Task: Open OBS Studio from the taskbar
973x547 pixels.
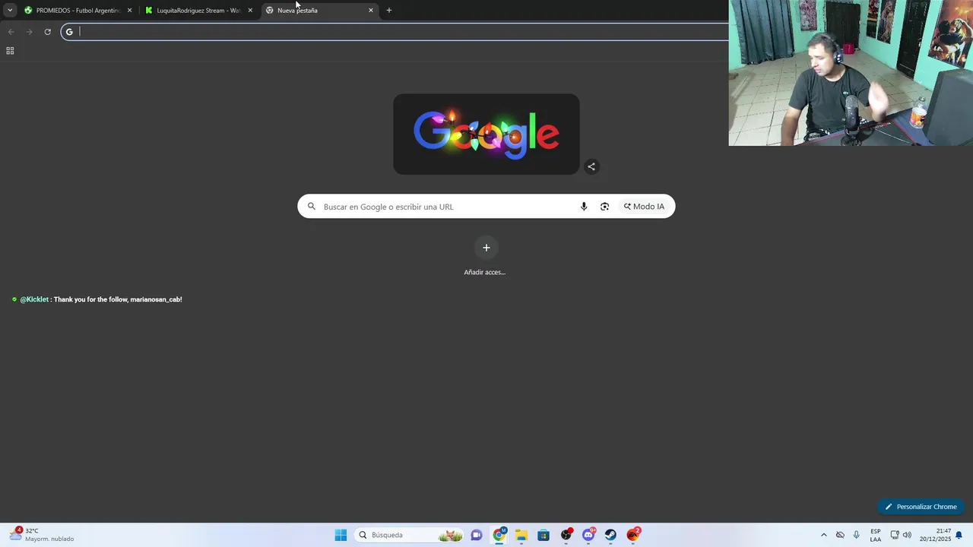Action: pos(566,535)
